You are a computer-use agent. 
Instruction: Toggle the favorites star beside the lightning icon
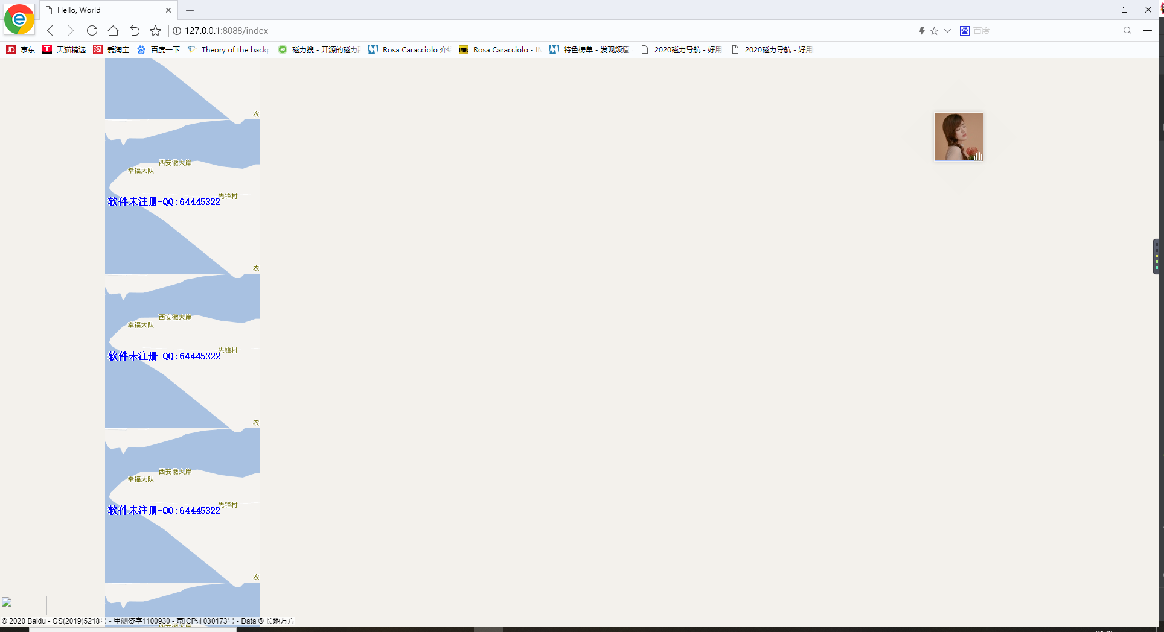click(935, 30)
